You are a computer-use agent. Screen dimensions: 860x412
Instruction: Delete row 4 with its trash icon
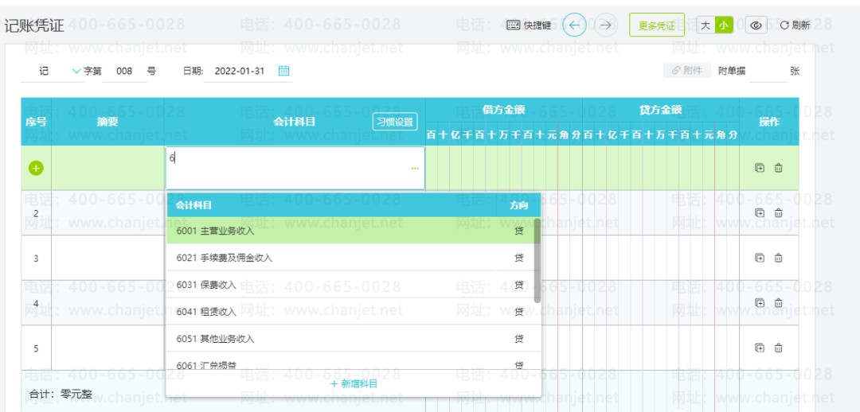(x=778, y=302)
